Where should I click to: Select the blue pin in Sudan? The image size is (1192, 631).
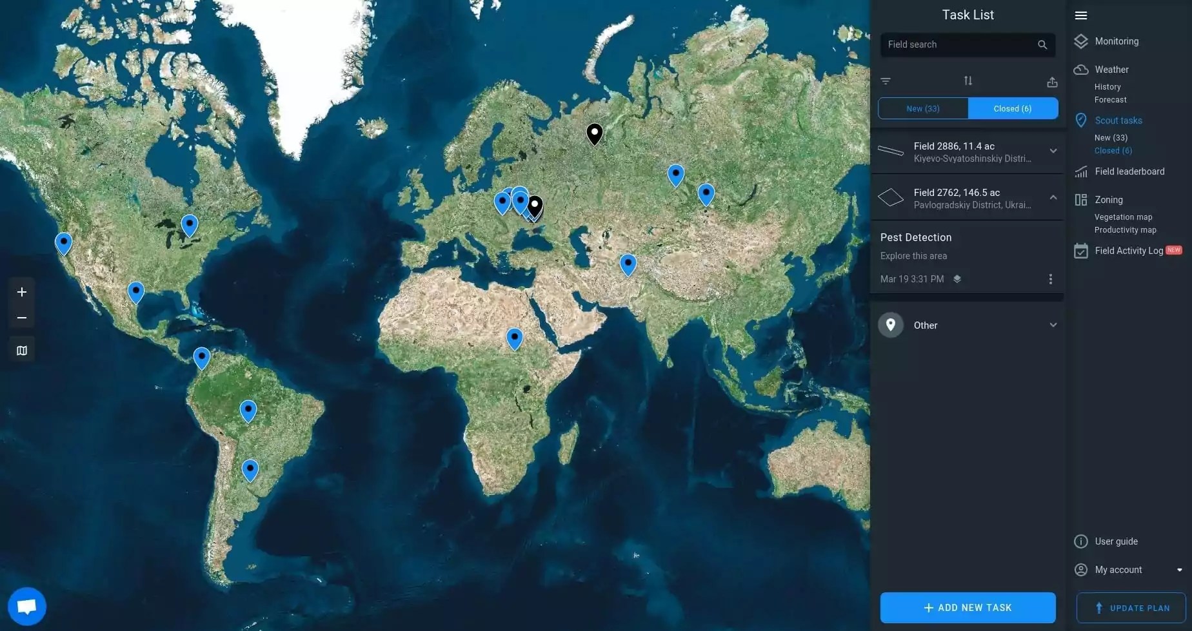pyautogui.click(x=514, y=338)
